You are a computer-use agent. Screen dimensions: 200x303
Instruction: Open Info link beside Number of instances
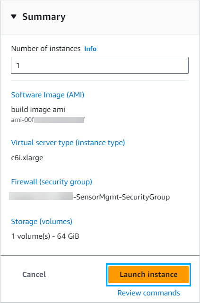pyautogui.click(x=90, y=49)
